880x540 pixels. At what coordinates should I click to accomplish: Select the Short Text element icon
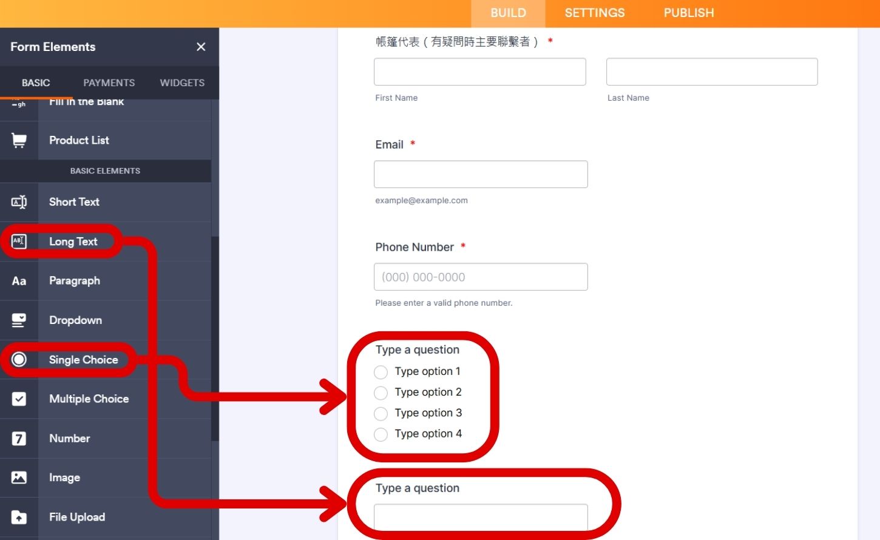tap(19, 202)
